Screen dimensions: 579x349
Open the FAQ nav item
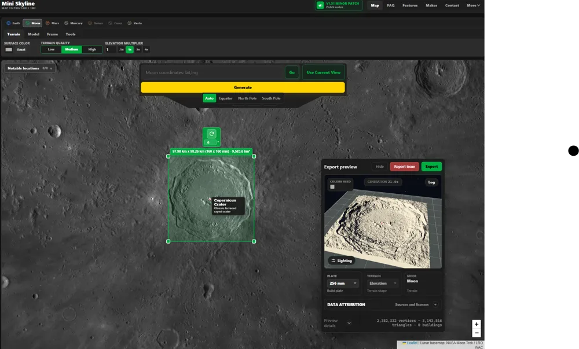point(391,6)
